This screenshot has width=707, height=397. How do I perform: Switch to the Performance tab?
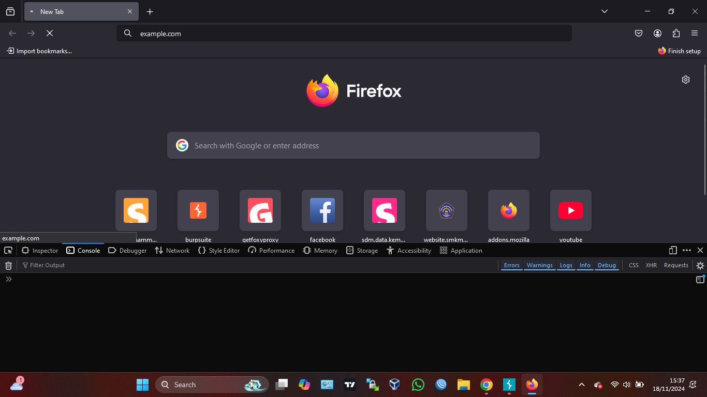point(271,250)
